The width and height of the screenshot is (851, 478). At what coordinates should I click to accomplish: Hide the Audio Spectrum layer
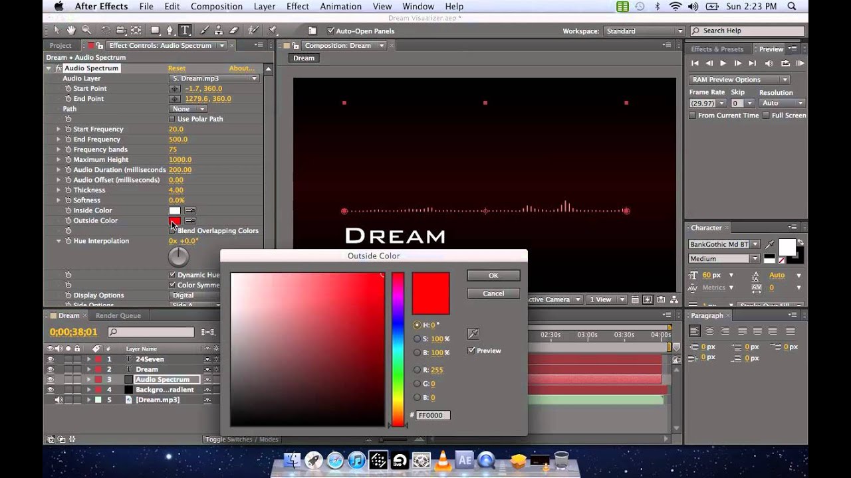click(50, 380)
